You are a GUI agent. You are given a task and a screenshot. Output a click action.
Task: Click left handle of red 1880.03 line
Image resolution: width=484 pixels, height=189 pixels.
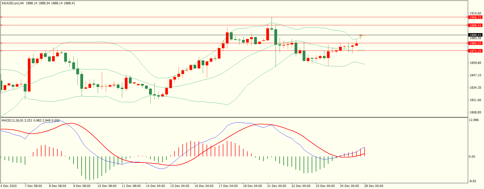pos(1,43)
